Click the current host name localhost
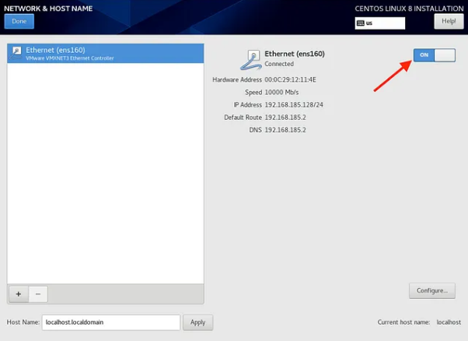Viewport: 468px width, 341px height. coord(449,322)
